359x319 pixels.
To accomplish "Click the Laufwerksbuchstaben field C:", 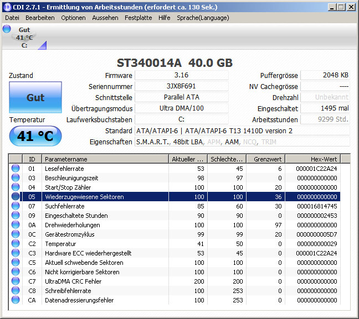I will [x=182, y=119].
